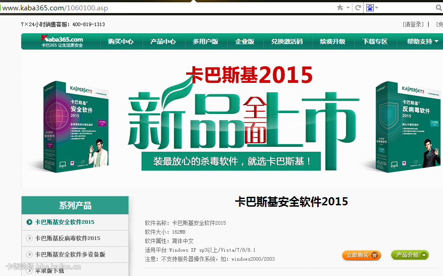Click the arrow icon on 产品介绍 button
The height and width of the screenshot is (276, 443).
pos(424,255)
